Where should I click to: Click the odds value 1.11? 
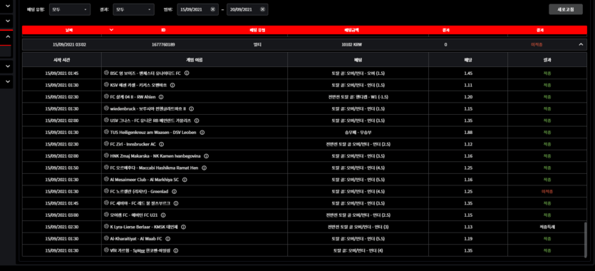468,86
